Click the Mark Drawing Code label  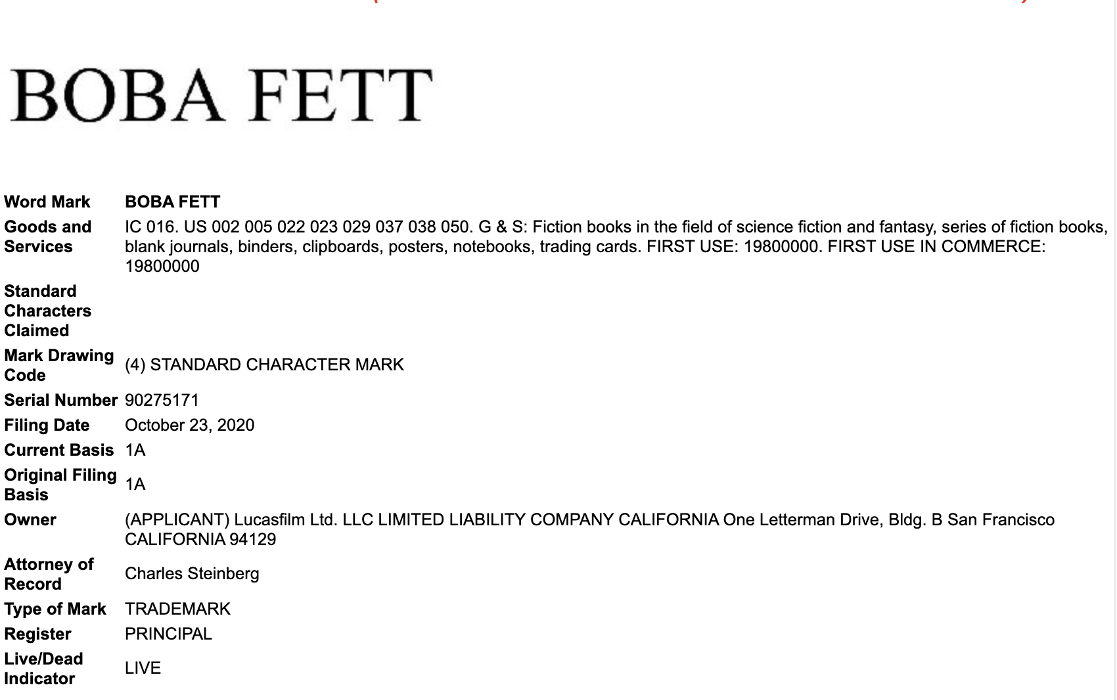[x=59, y=365]
